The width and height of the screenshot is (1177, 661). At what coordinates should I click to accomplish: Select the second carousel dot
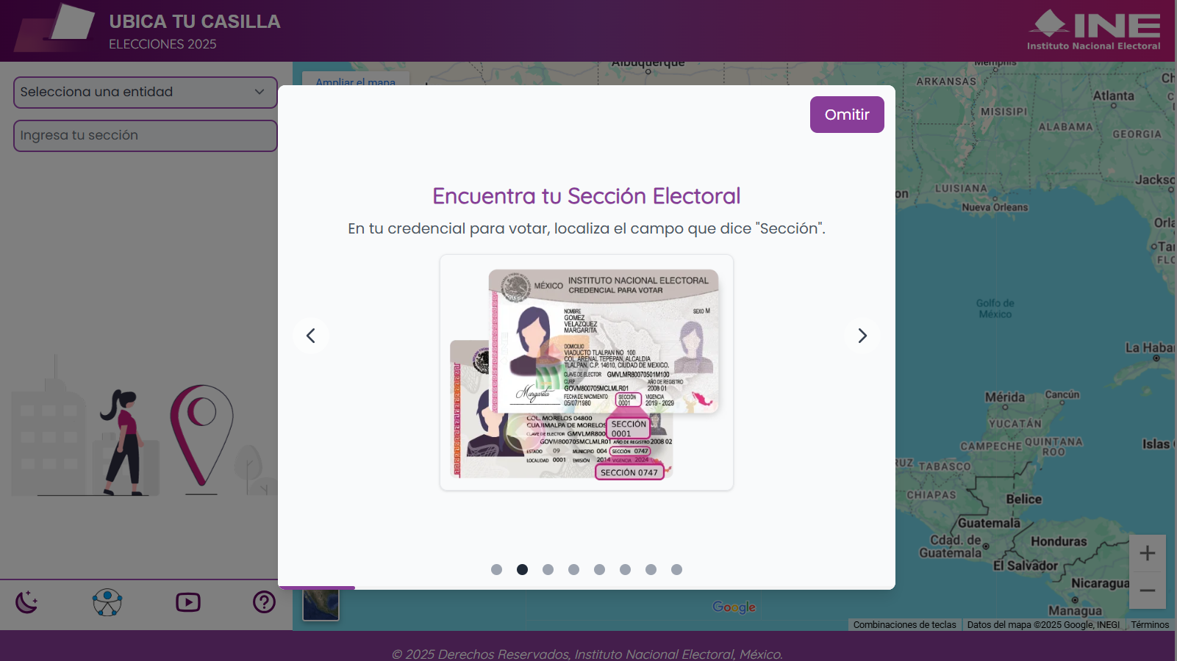click(x=522, y=569)
